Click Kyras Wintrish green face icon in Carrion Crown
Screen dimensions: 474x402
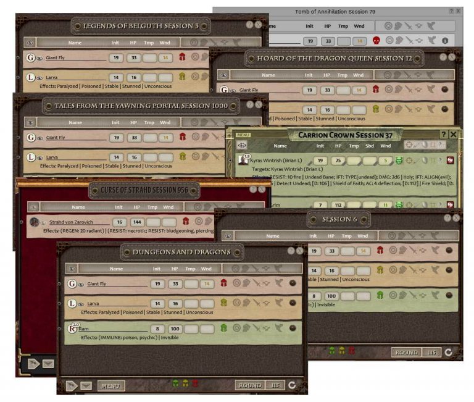(x=399, y=161)
